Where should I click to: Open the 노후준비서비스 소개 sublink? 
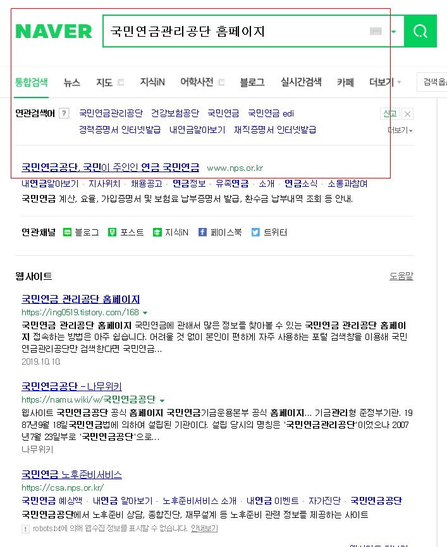(x=199, y=501)
